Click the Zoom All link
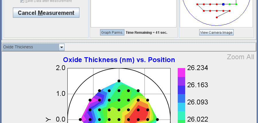258x123 pixels. coord(241,57)
